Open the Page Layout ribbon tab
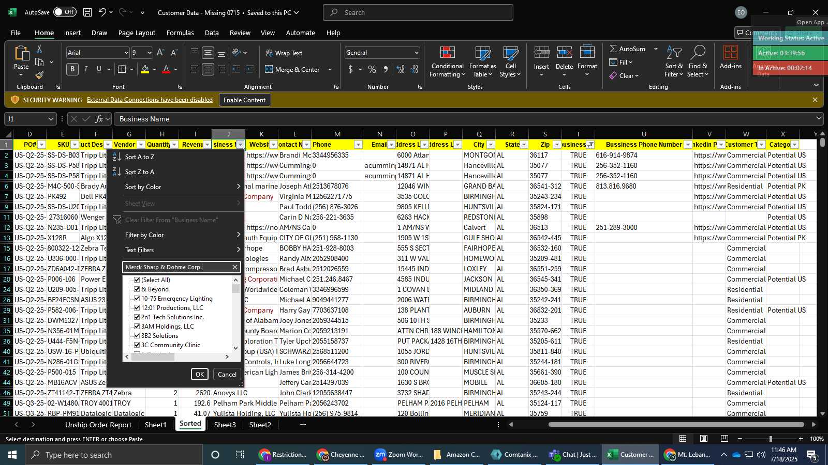 137,33
